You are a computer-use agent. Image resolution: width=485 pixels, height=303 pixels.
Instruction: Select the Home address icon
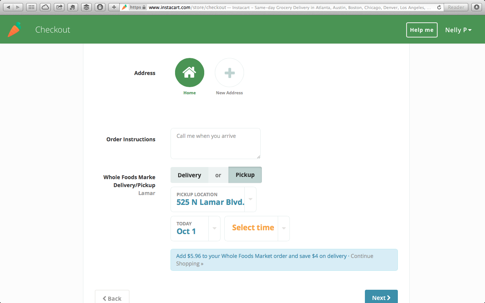189,73
